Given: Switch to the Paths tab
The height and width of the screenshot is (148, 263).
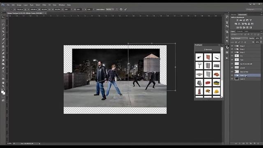Looking at the screenshot, I should click(x=246, y=31).
